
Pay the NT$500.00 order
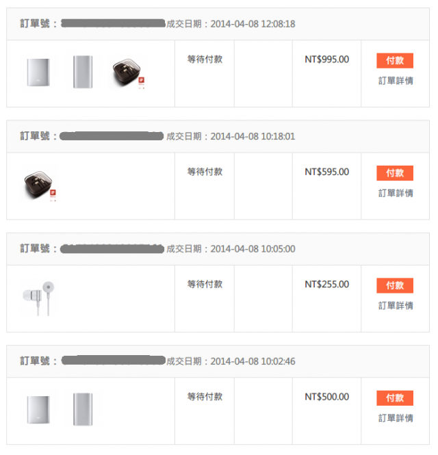395,398
